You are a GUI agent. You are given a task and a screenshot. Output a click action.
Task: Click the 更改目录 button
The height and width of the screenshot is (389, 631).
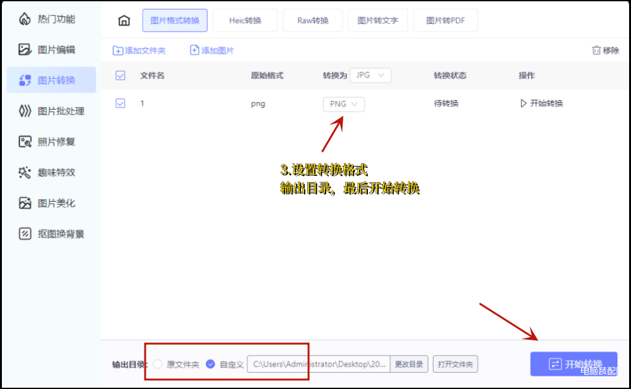pos(410,364)
